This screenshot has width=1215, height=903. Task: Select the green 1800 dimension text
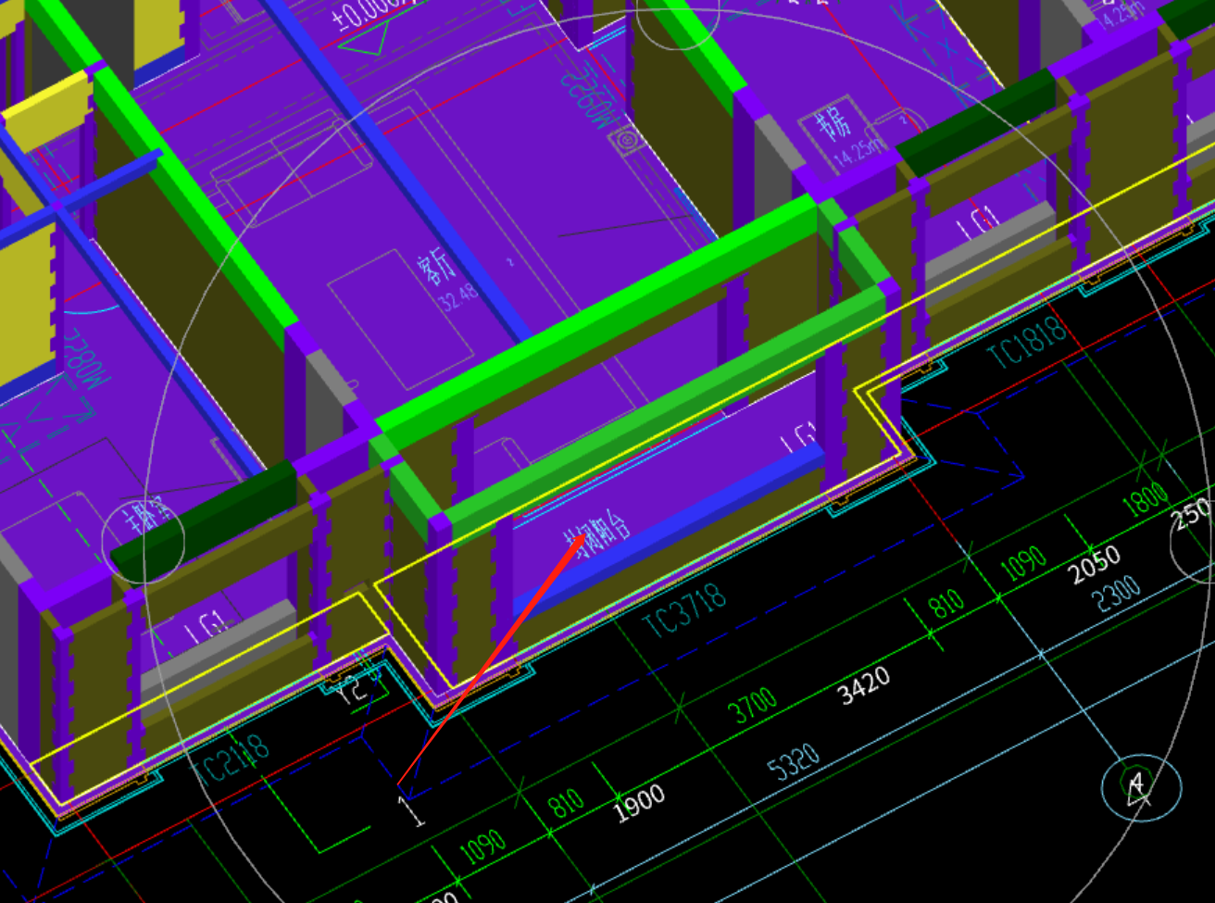point(1146,499)
